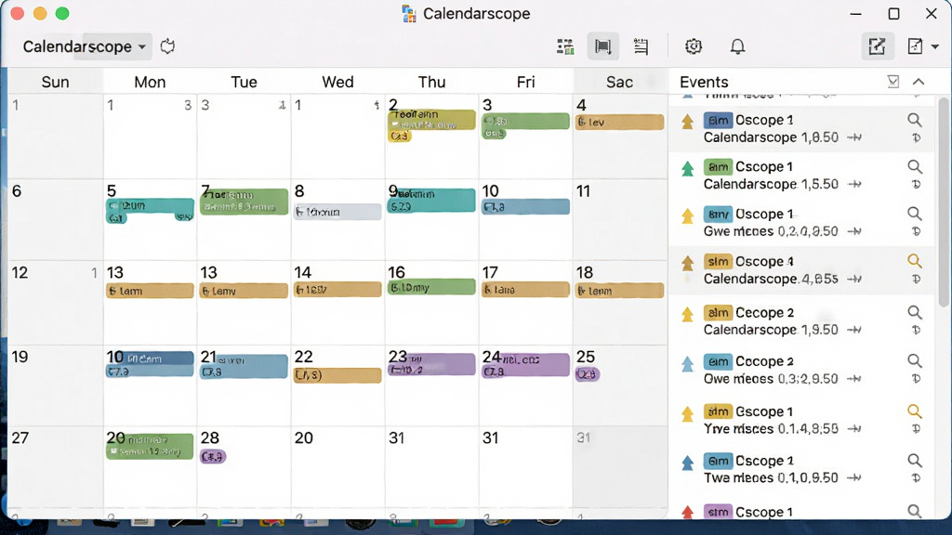The image size is (952, 535).
Task: Click magnifier for Calendarscope 1,8.50 event
Action: [x=915, y=120]
